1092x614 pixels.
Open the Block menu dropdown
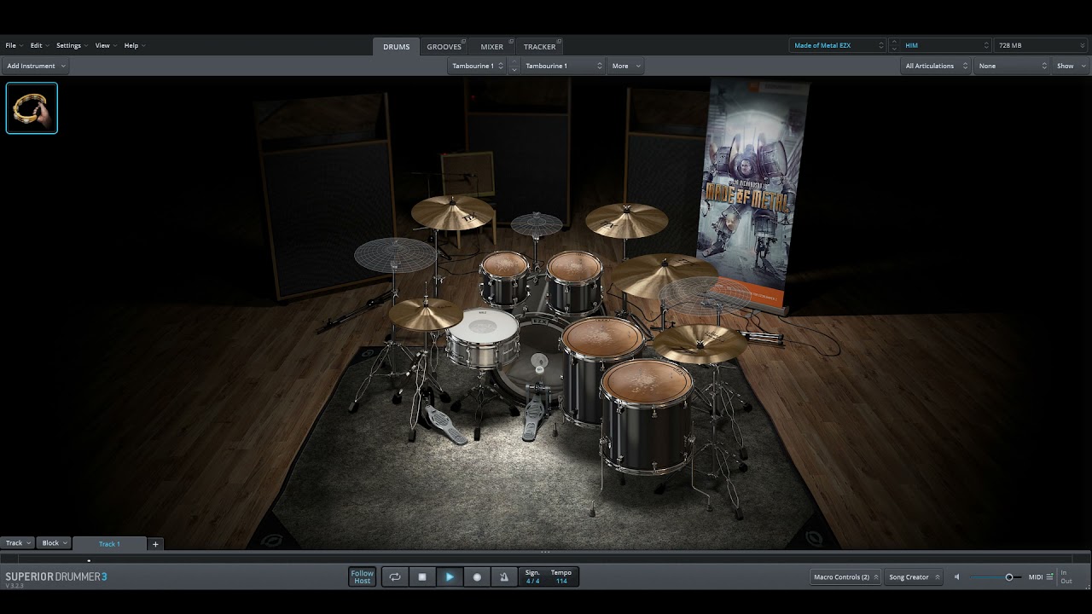(55, 543)
